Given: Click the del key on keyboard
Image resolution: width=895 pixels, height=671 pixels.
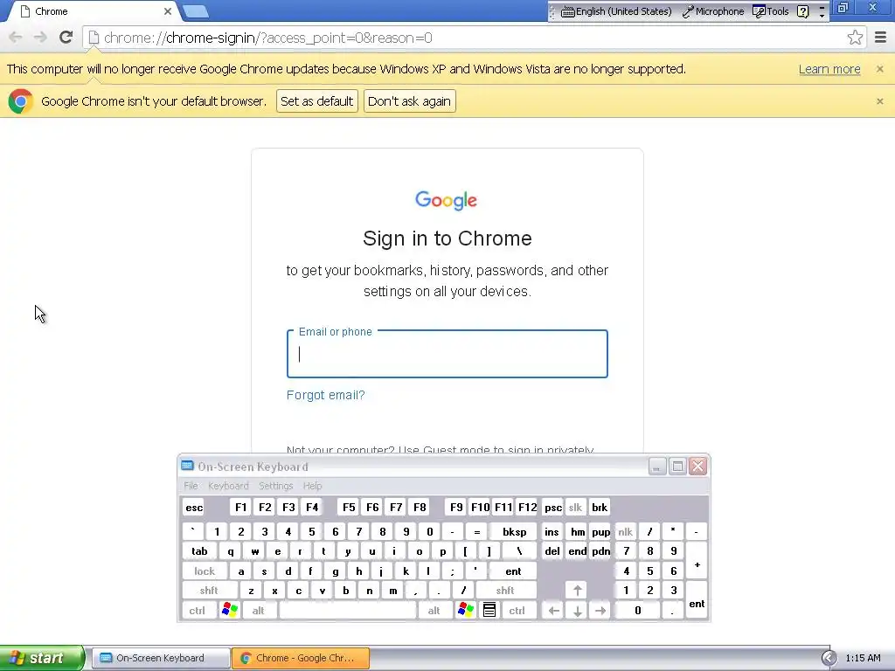Looking at the screenshot, I should pos(552,551).
